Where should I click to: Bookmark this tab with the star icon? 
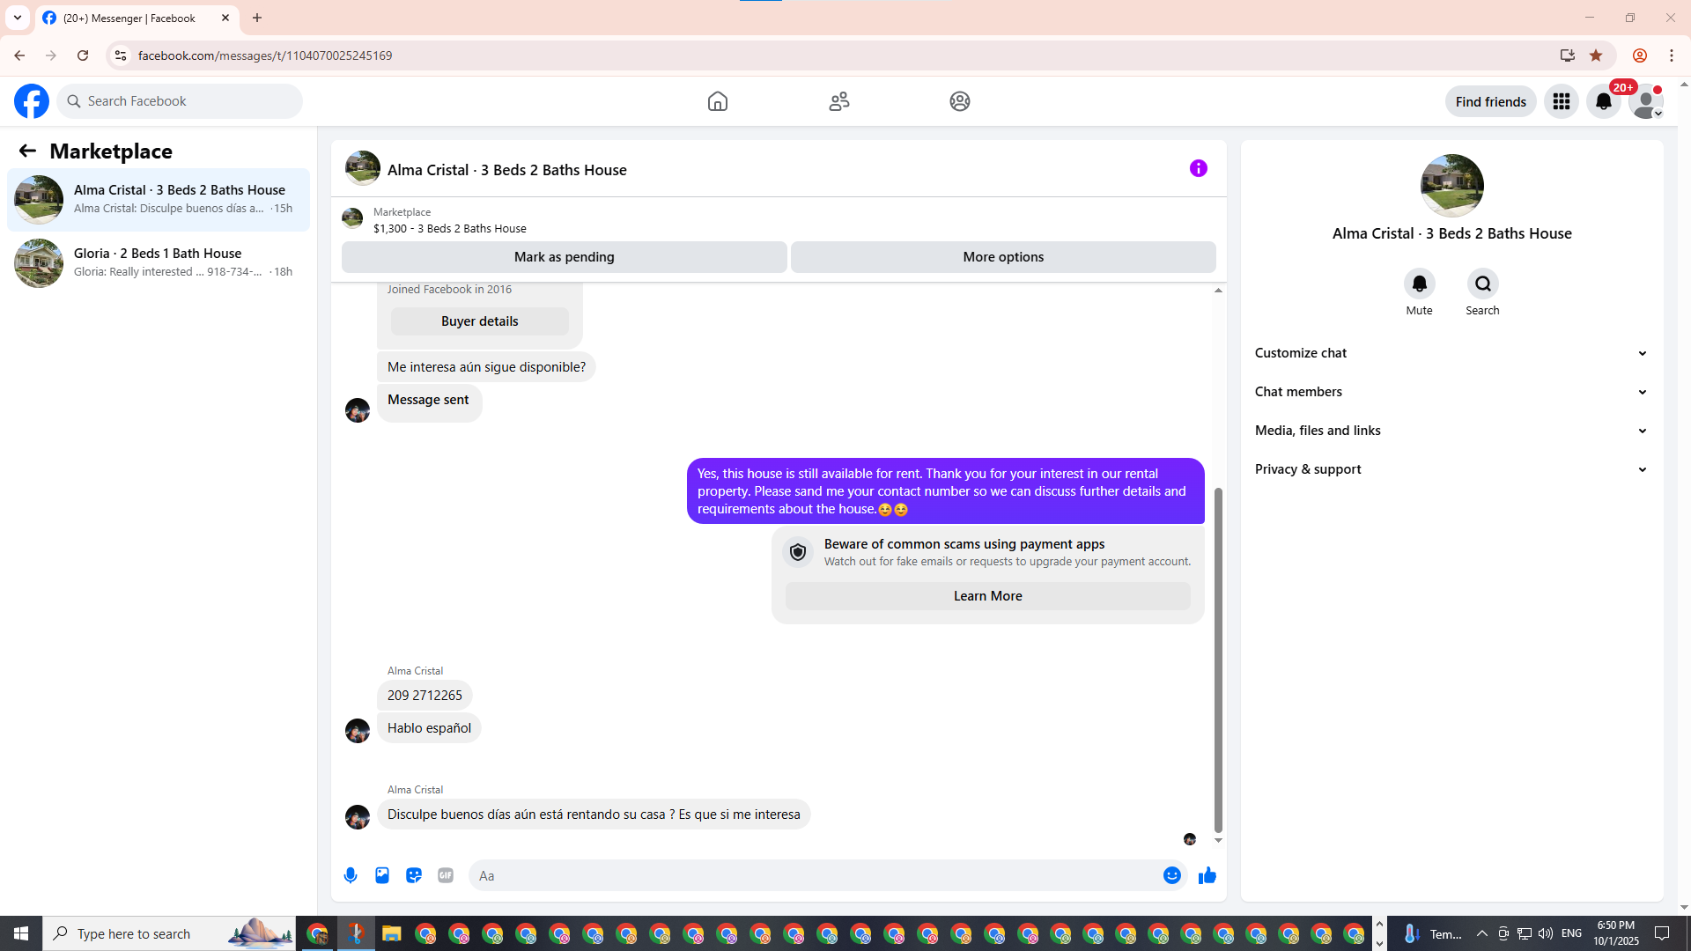(x=1596, y=55)
